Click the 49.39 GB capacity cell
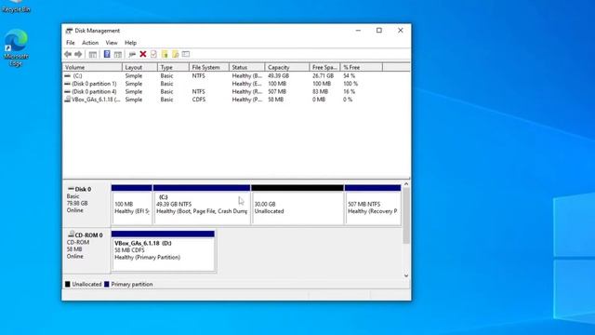595x335 pixels. tap(279, 76)
